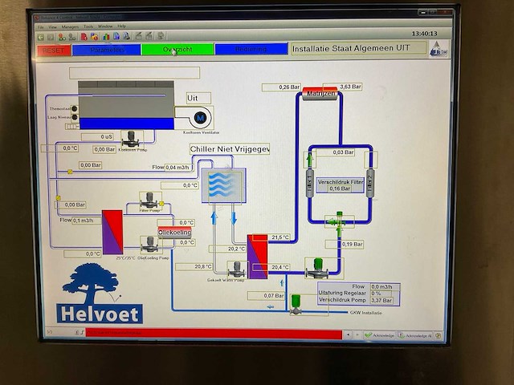Viewport: 514px width, 385px height.
Task: Open the Parameters tab
Action: [106, 50]
